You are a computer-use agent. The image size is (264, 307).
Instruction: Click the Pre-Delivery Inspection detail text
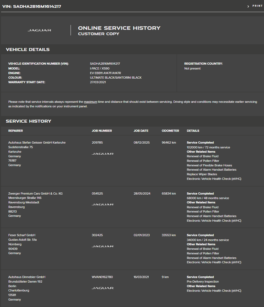[x=203, y=282]
